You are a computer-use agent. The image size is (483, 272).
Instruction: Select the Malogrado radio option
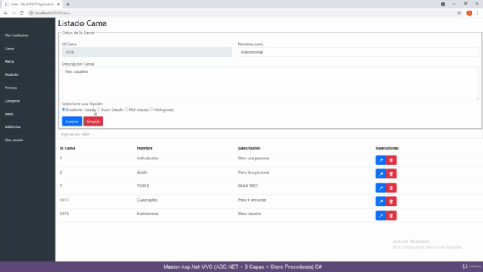(151, 110)
